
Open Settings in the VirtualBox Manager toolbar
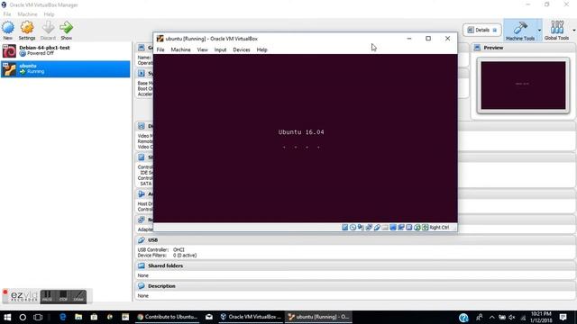pos(27,30)
